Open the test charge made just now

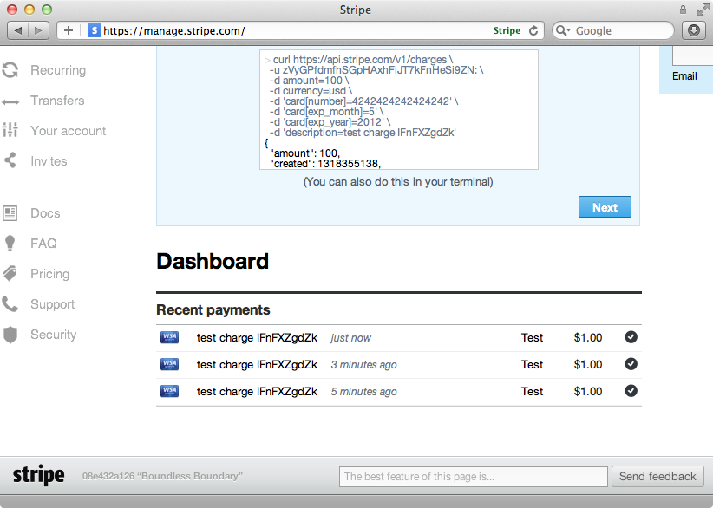pyautogui.click(x=399, y=338)
